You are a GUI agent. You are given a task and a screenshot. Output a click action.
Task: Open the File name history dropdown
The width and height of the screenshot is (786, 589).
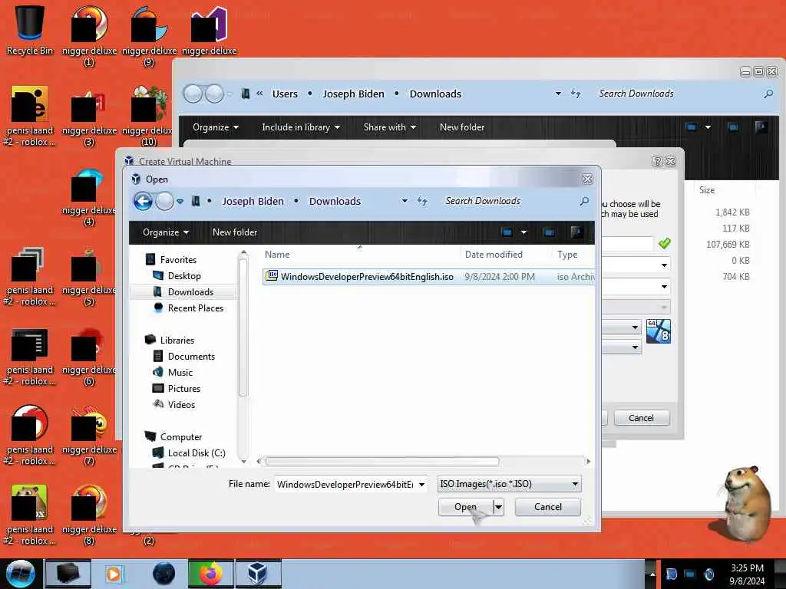click(x=422, y=485)
